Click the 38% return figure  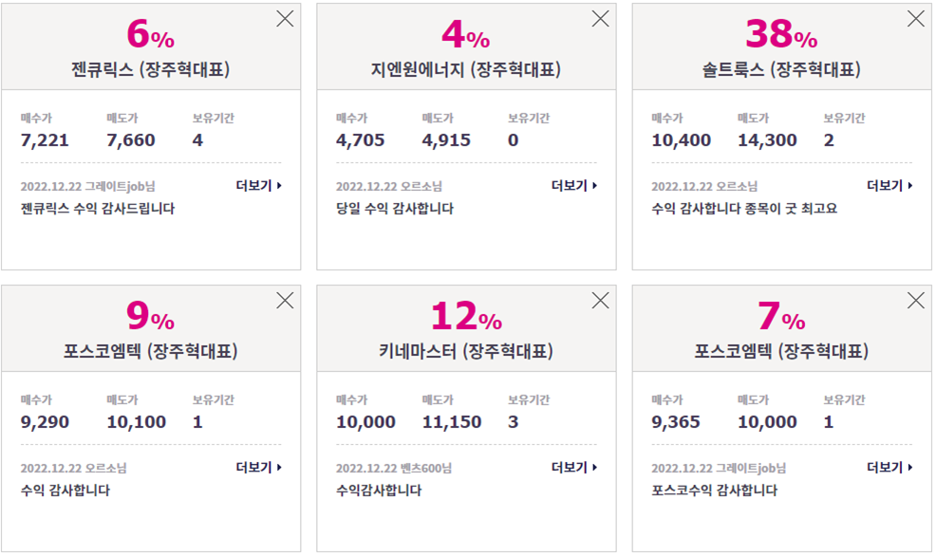[781, 34]
